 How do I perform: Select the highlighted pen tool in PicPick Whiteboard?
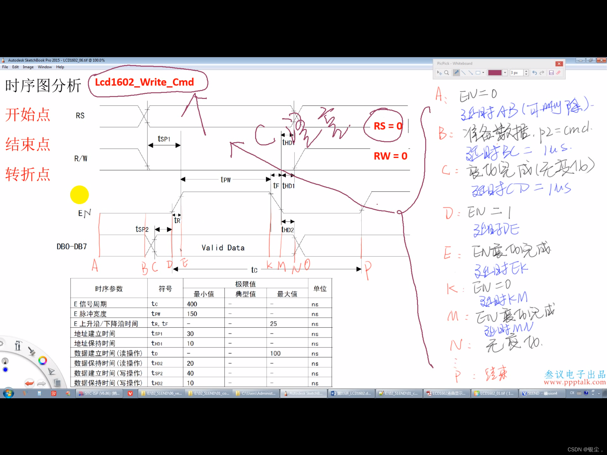click(x=456, y=73)
